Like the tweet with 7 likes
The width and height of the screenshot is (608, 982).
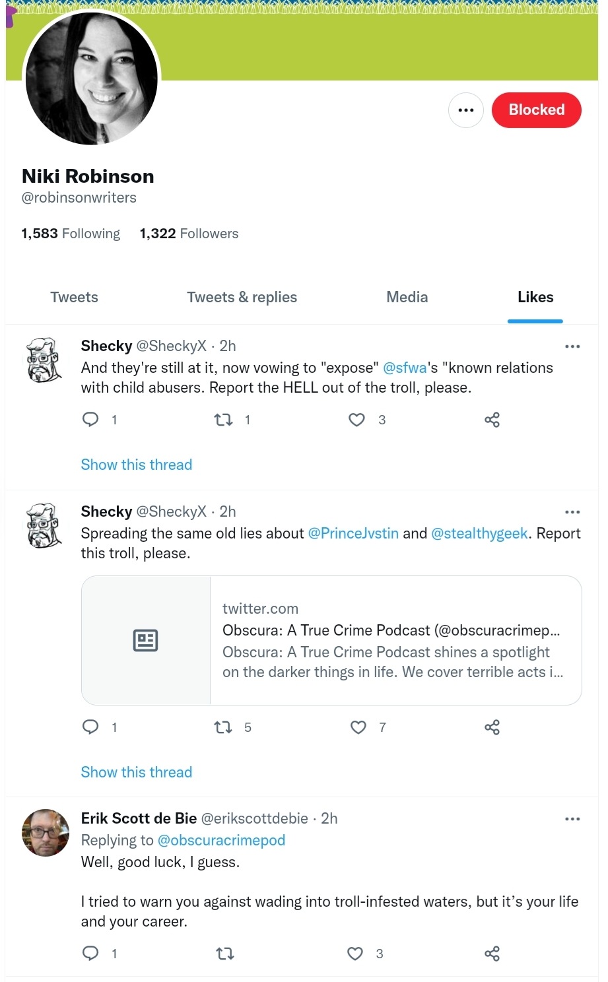click(358, 727)
